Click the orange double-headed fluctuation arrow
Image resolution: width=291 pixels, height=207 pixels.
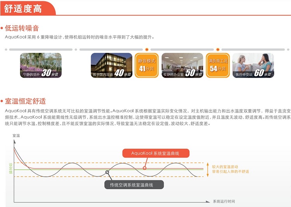208,169
